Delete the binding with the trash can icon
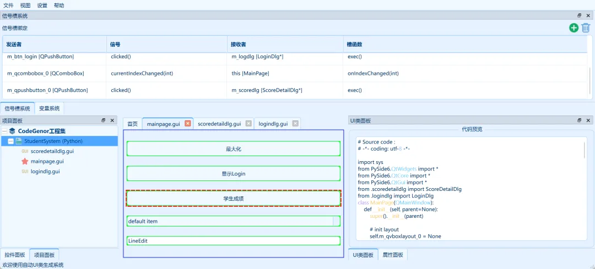 click(x=586, y=28)
